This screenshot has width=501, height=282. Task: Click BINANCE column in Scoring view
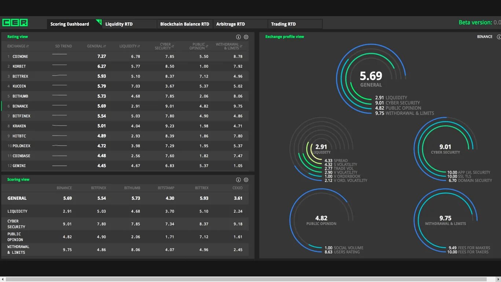(64, 188)
